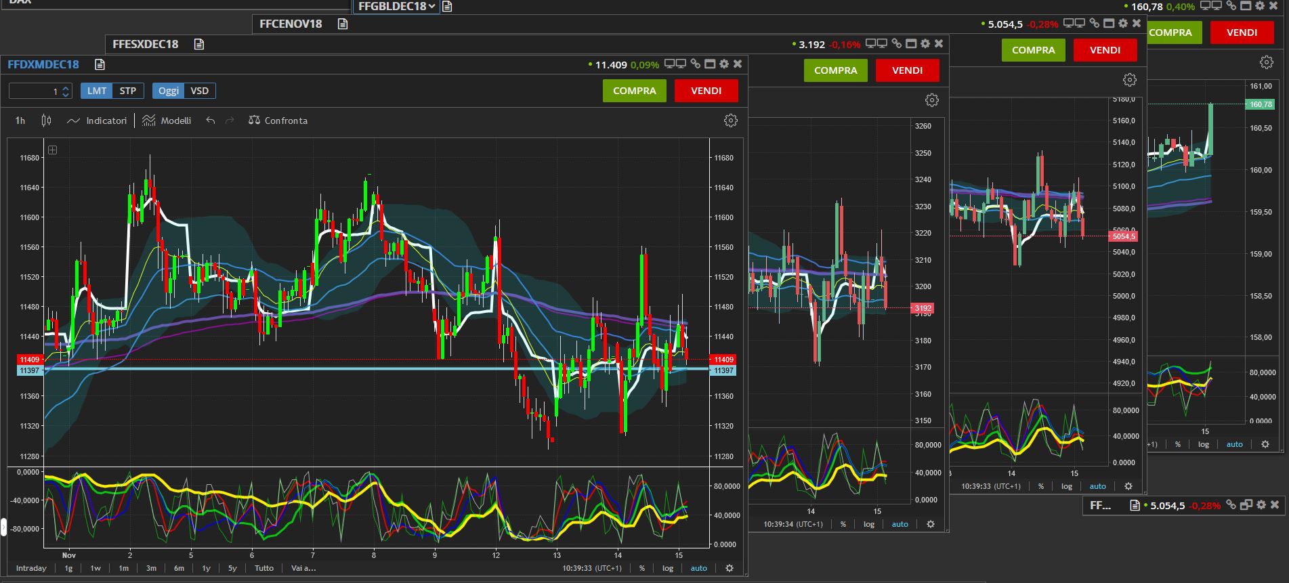
Task: Open the gear settings in the FFESXDEC18 header
Action: pos(925,43)
